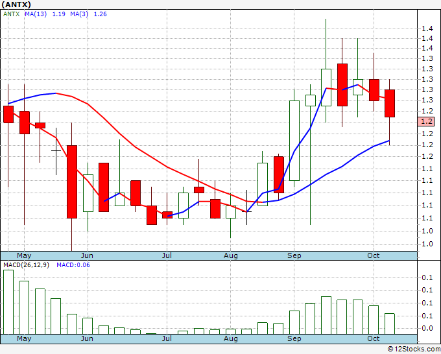
Task: Click the Sep label on price timeline
Action: click(294, 255)
